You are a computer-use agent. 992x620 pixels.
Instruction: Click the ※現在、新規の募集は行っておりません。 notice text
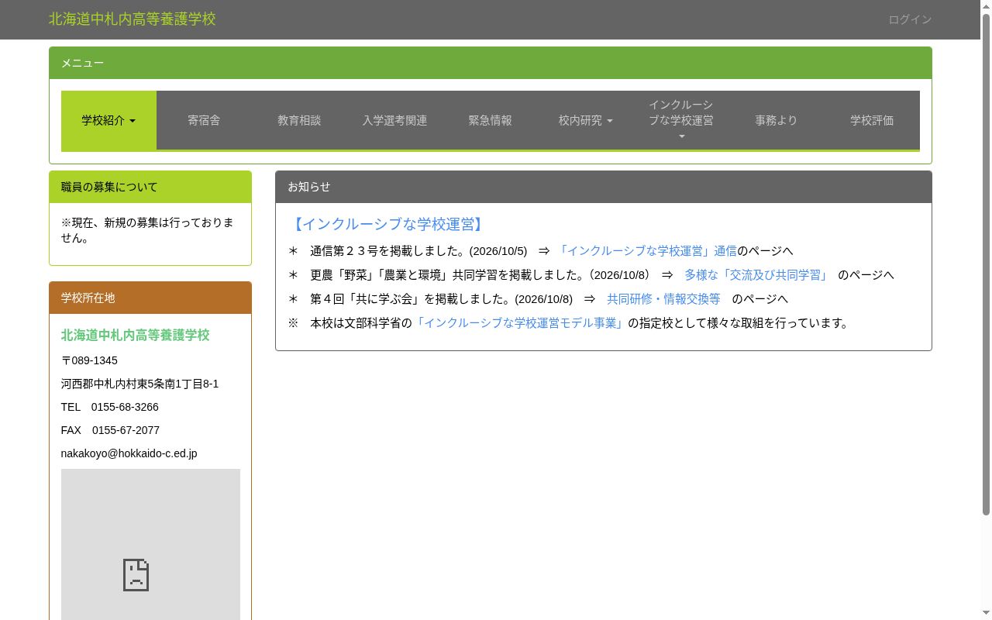point(147,230)
